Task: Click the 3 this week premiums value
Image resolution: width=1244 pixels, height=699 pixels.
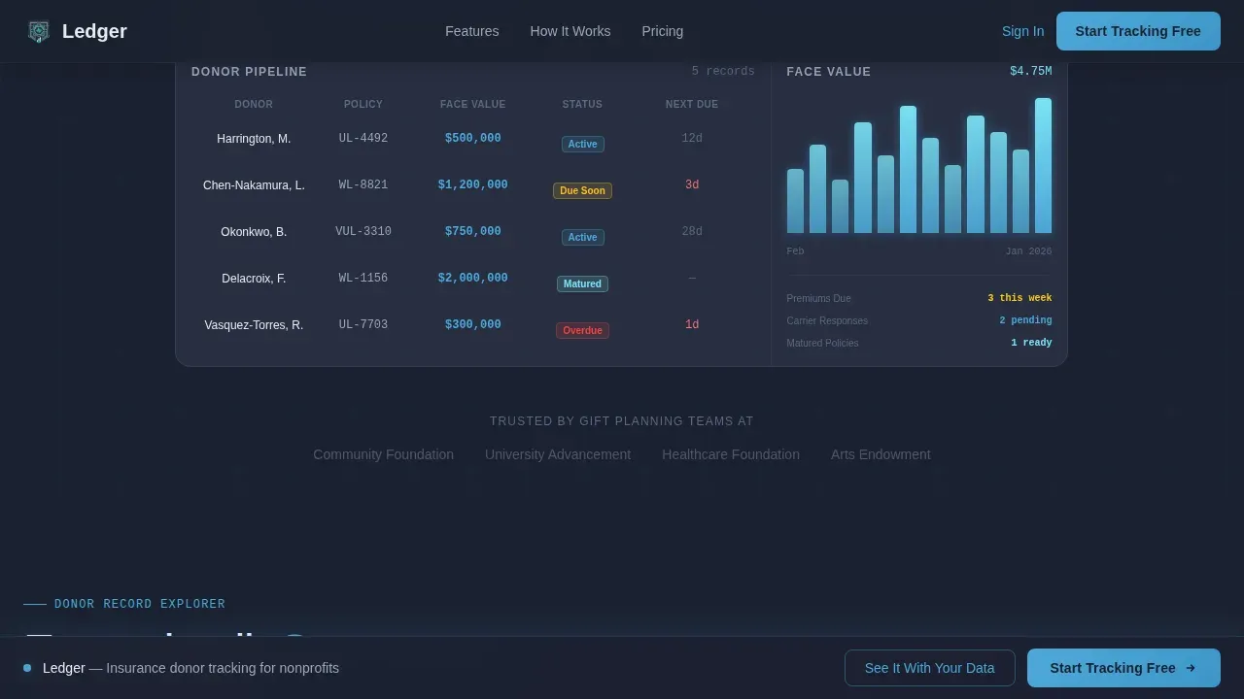Action: click(1019, 298)
